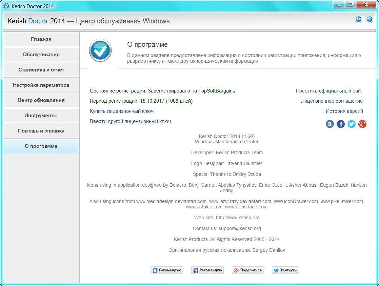The image size is (379, 286).
Task: Open the Google Plus round icon
Action: click(362, 124)
